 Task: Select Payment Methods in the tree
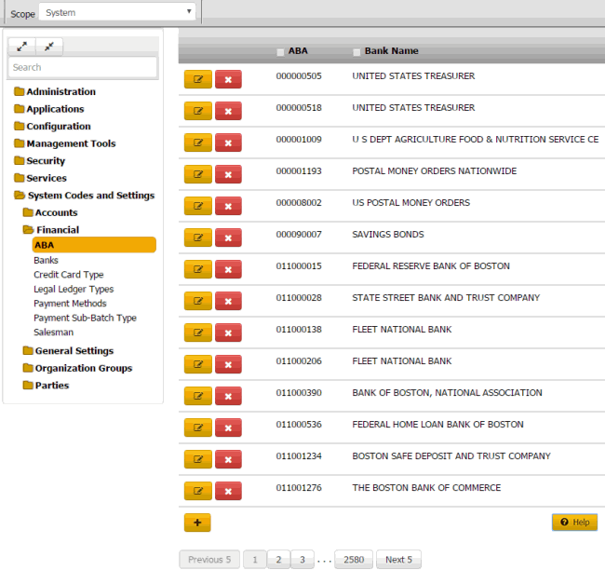70,304
